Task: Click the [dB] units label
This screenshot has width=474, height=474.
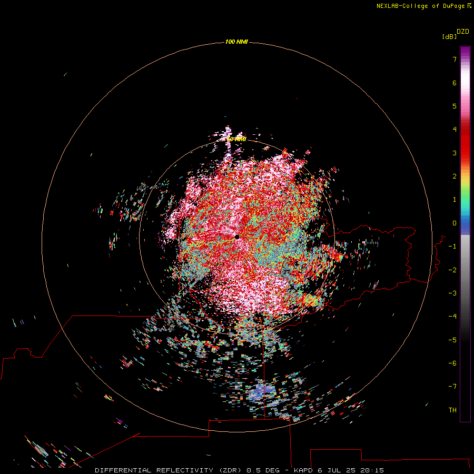Action: coord(450,36)
